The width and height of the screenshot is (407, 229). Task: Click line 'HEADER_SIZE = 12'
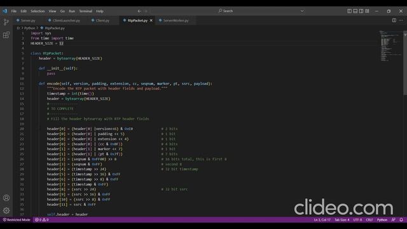pyautogui.click(x=47, y=43)
